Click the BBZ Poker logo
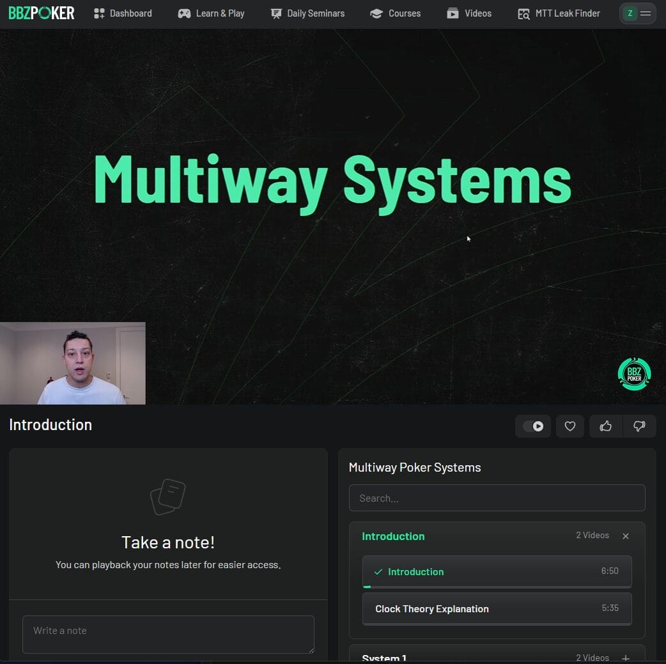The height and width of the screenshot is (664, 666). click(x=42, y=13)
